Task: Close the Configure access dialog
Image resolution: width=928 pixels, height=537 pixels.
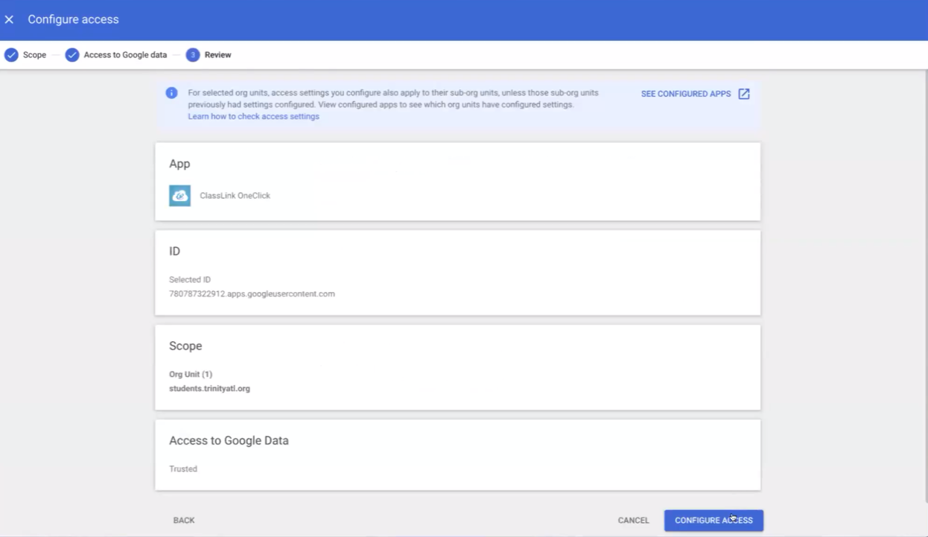Action: tap(9, 19)
